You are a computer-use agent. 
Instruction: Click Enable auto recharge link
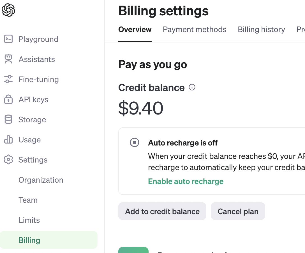(186, 182)
